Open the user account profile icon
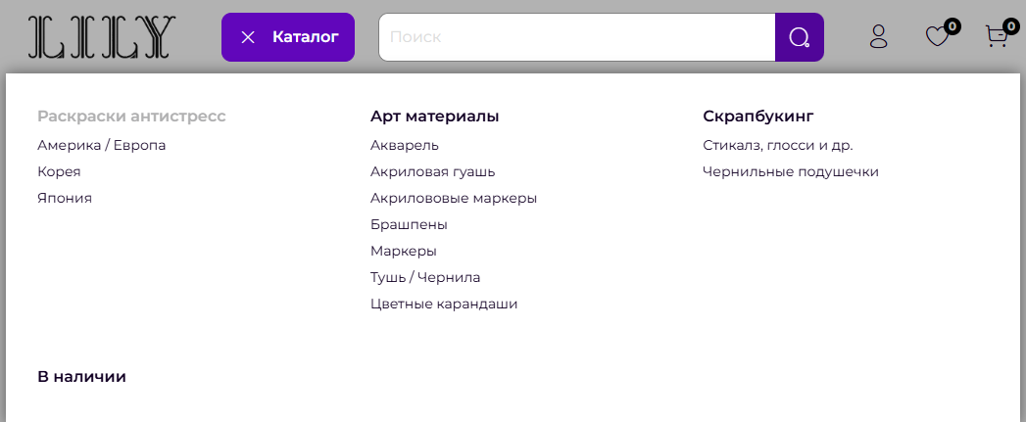The width and height of the screenshot is (1026, 422). pyautogui.click(x=878, y=37)
